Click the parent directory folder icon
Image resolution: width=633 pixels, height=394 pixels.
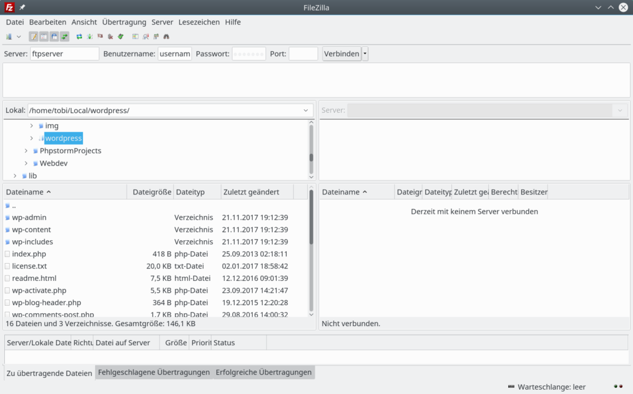pyautogui.click(x=7, y=206)
